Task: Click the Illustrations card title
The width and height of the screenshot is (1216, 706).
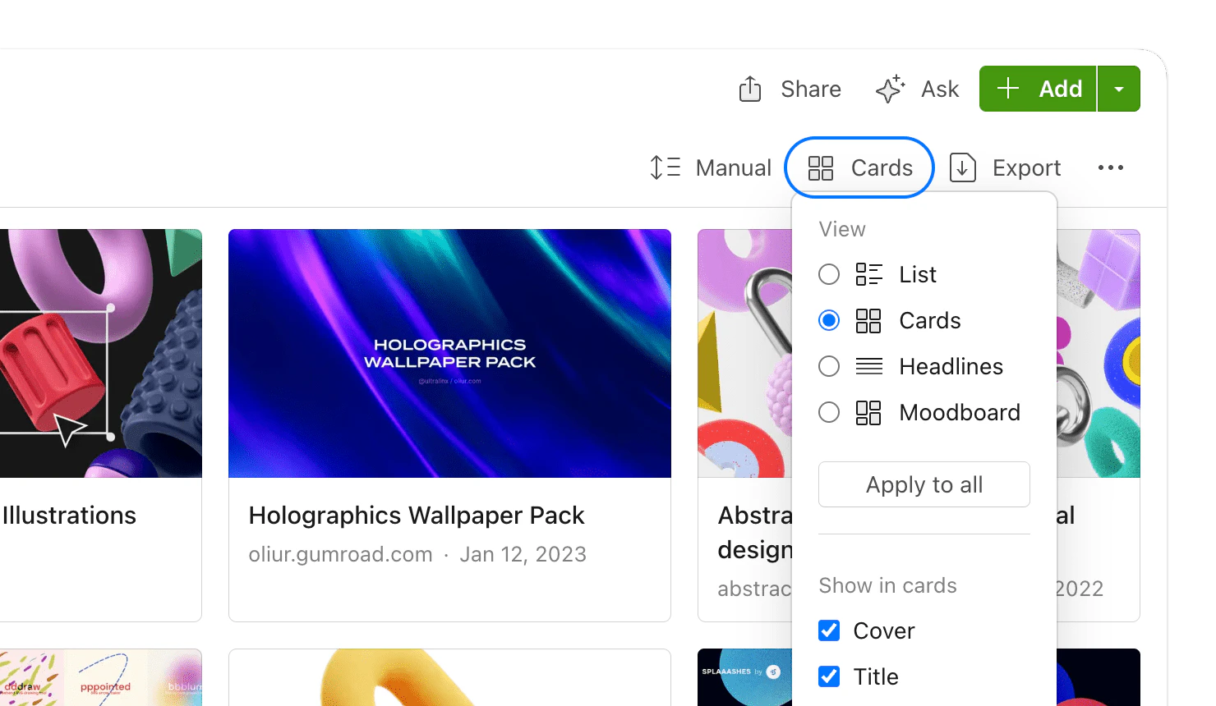Action: [69, 516]
